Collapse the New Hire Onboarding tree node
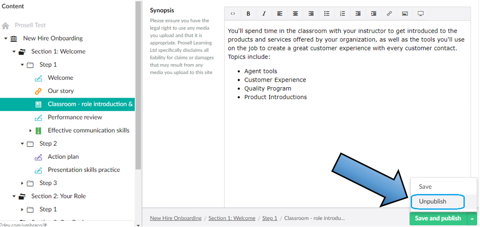The width and height of the screenshot is (480, 227). tap(6, 39)
